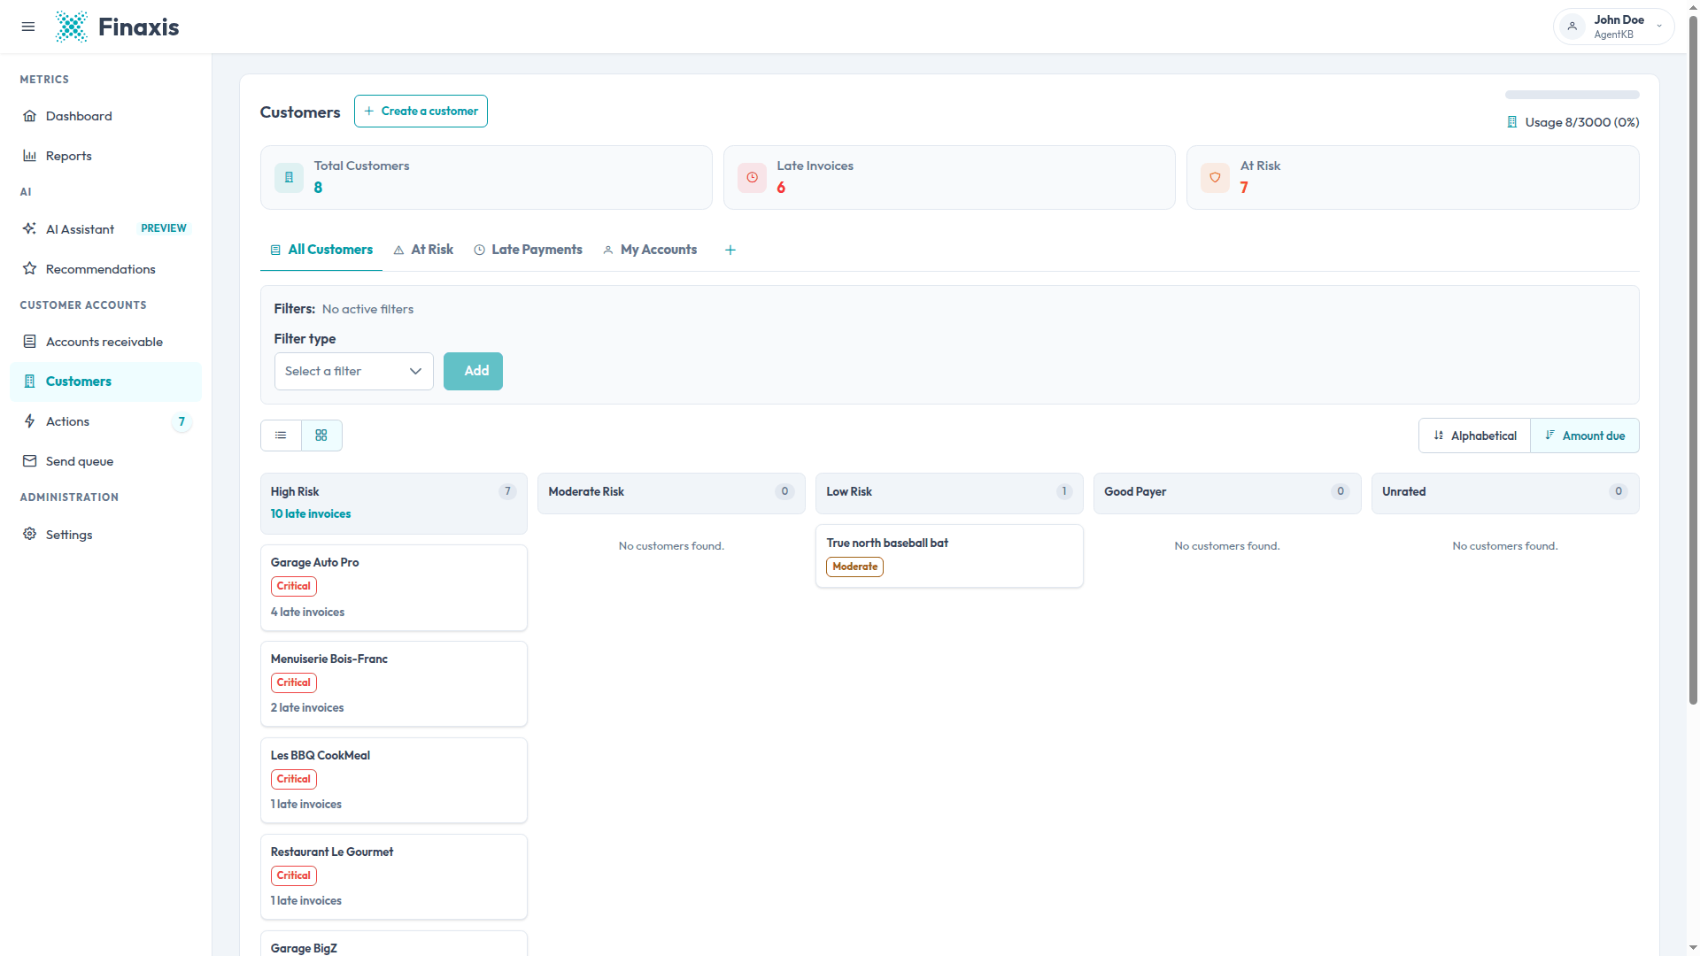Click the Moderate Risk column header
The width and height of the screenshot is (1700, 956).
pyautogui.click(x=671, y=493)
